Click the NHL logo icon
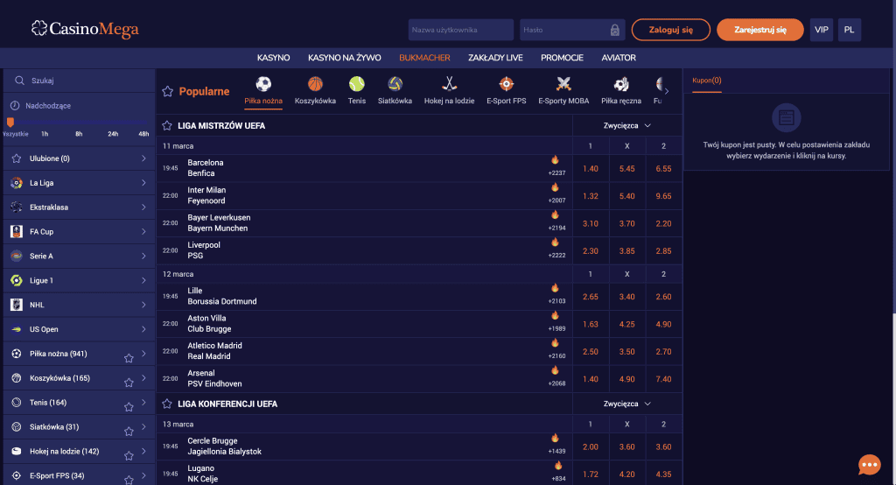This screenshot has width=896, height=485. coord(17,305)
